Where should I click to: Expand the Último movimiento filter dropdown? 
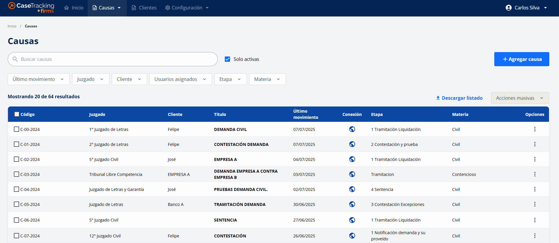39,79
